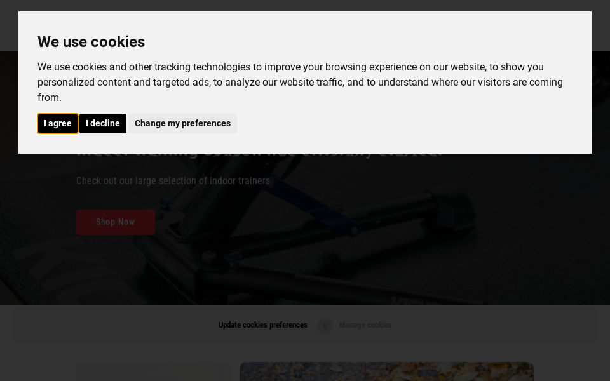610x381 pixels.
Task: Click the indoor trainers subtitle text
Action: 173,181
